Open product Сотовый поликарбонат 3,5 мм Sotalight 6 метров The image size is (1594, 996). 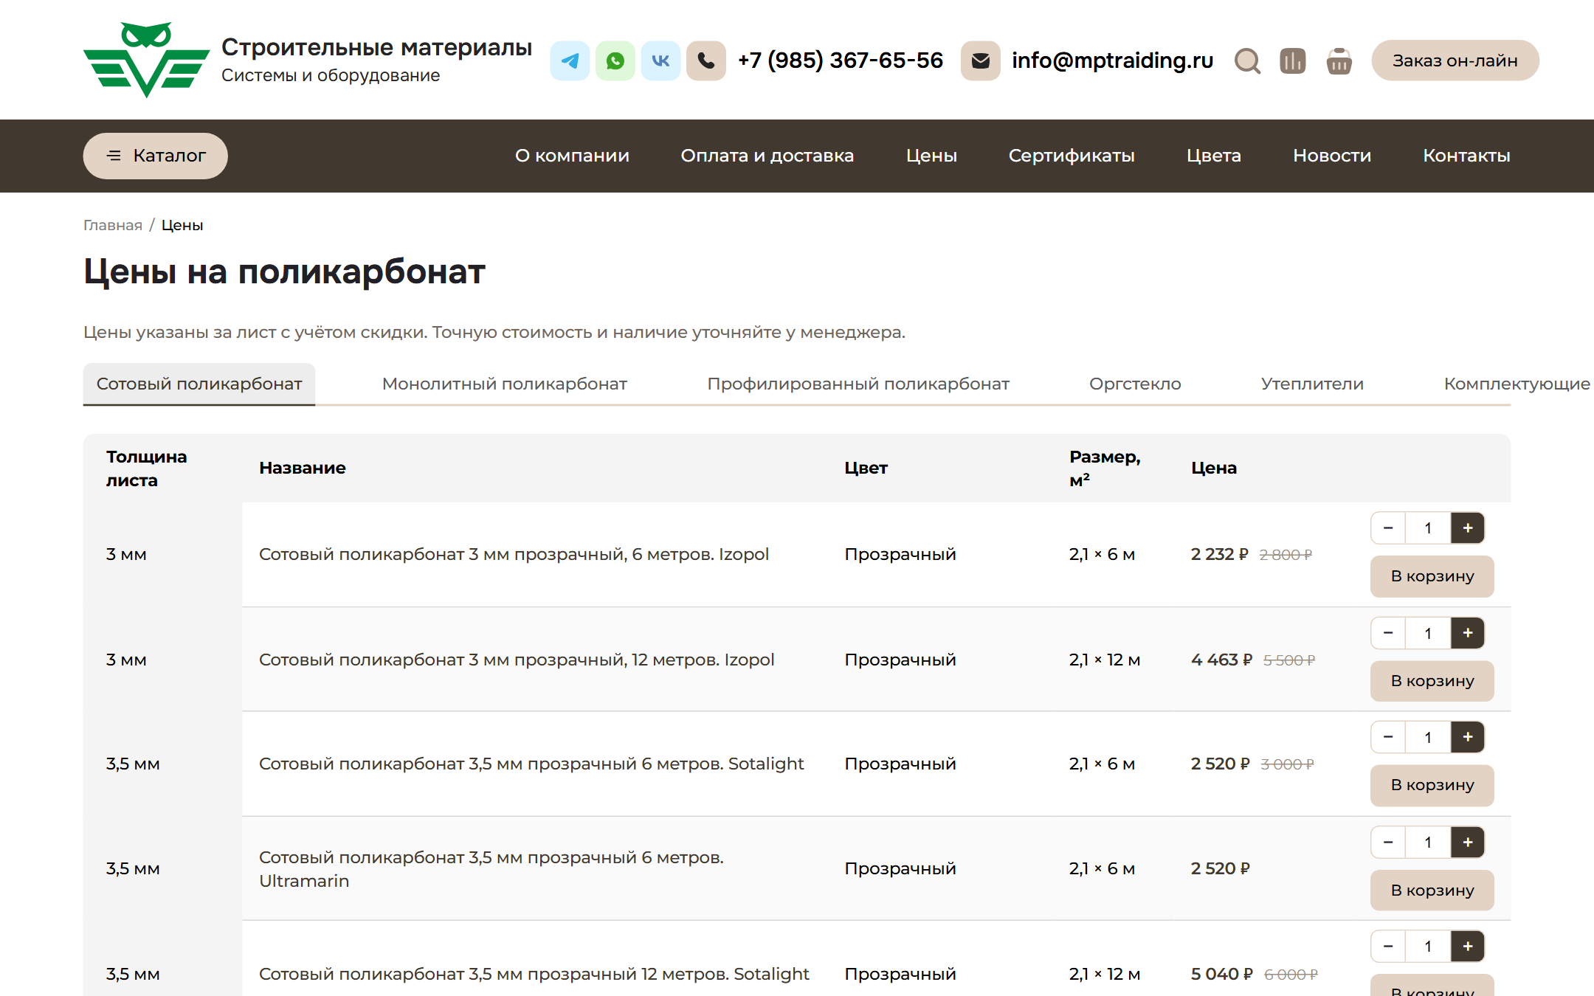pyautogui.click(x=531, y=764)
